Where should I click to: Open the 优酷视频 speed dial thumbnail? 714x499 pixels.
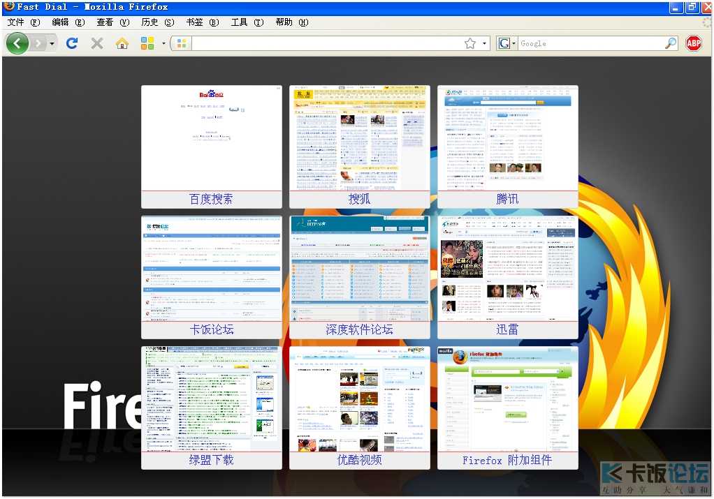pyautogui.click(x=360, y=399)
